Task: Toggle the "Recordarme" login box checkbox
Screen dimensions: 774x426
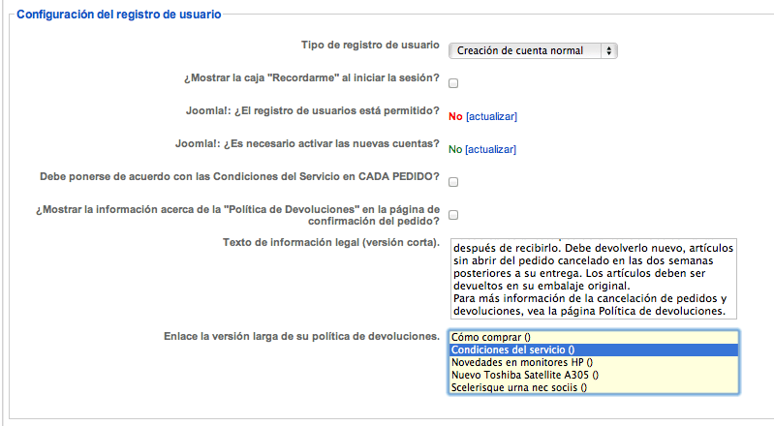Action: point(453,83)
